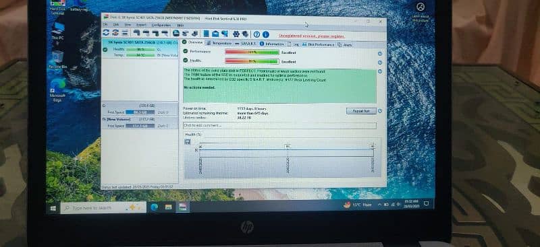Screen dimensions: 540x247
Task: Open the Disk menu
Action: tap(115, 25)
